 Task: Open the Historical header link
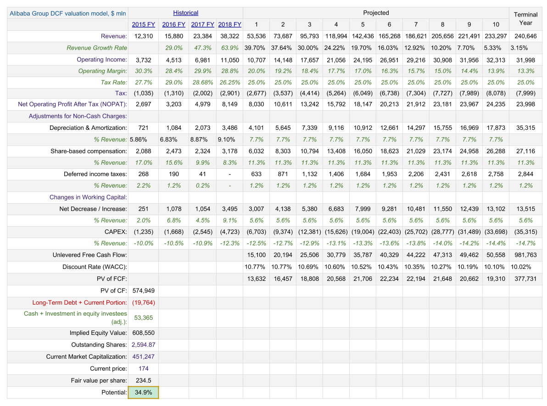click(x=185, y=13)
